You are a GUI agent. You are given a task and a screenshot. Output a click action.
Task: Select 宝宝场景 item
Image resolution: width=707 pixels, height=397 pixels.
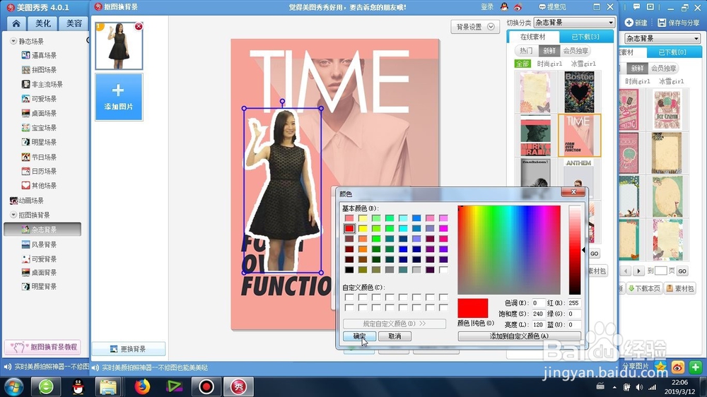(x=39, y=128)
